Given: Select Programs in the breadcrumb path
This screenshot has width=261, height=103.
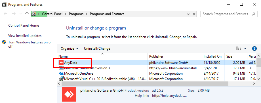Looking at the screenshot, I should (76, 14).
